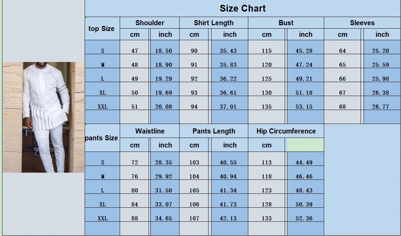
Task: Click the Size Chart title cell
Action: click(243, 9)
